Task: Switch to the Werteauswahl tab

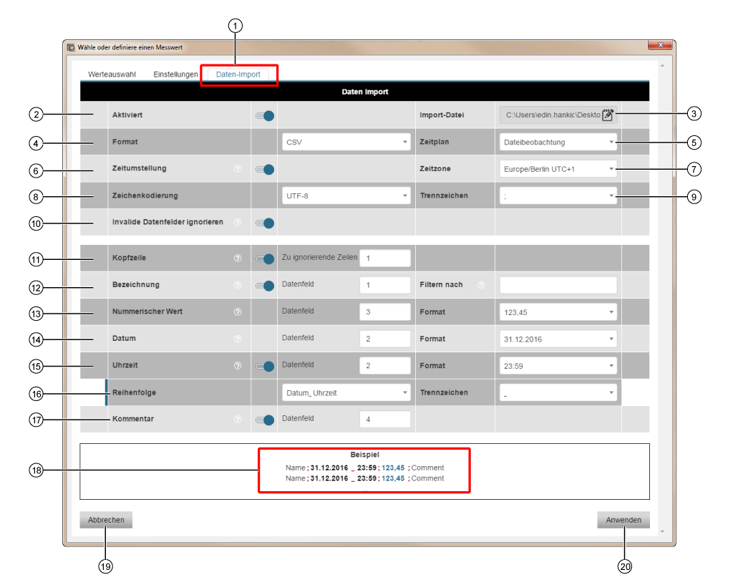Action: 112,74
